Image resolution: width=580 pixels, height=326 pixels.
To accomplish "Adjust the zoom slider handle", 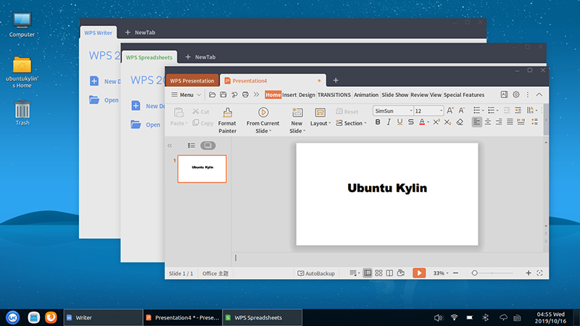I will (475, 273).
